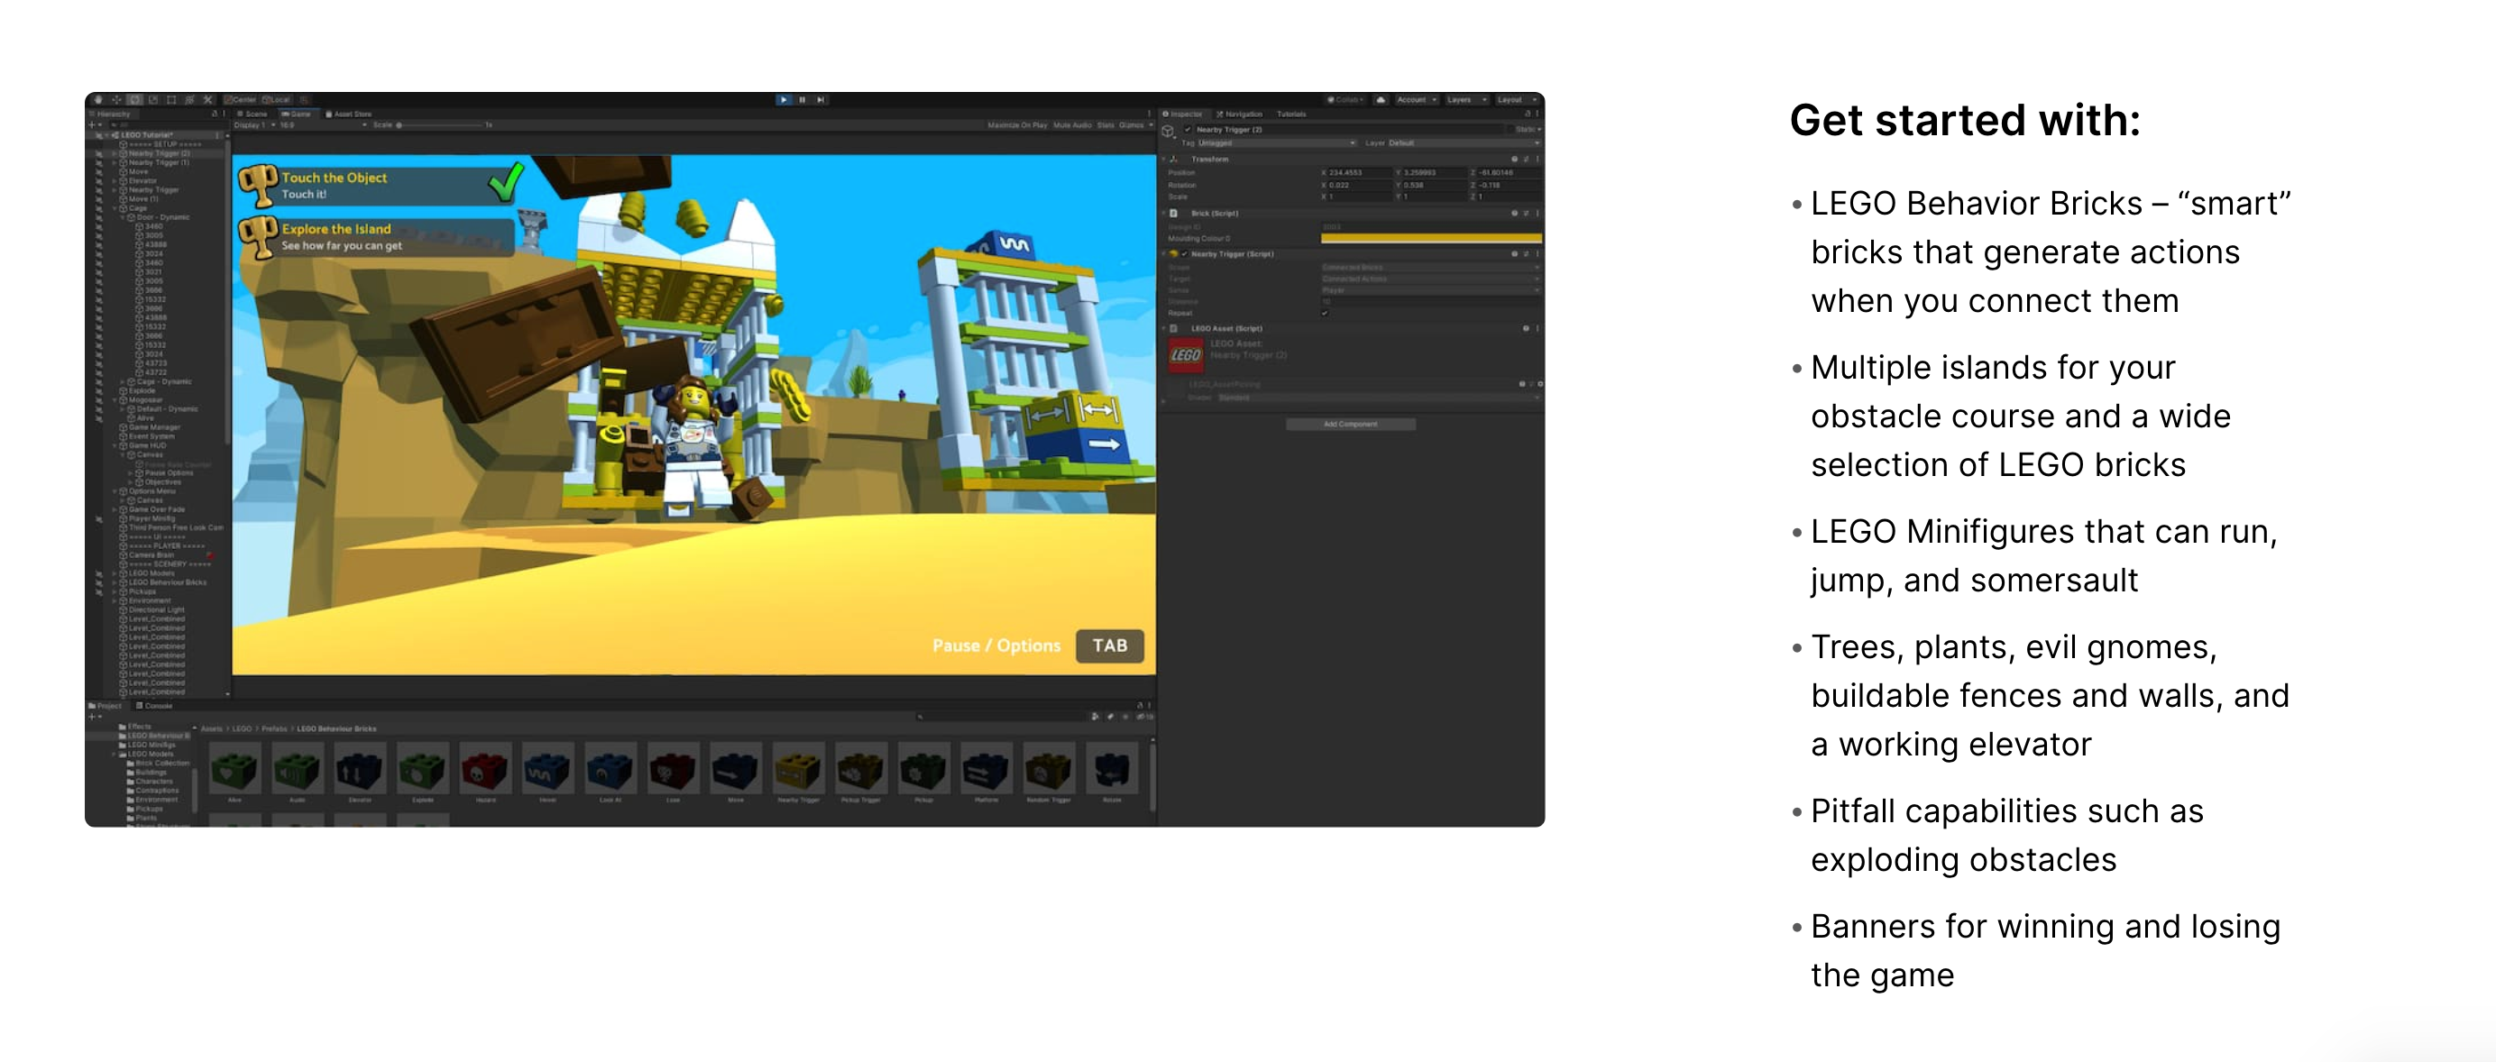2496x1062 pixels.
Task: Select the Move tool in the toolbar
Action: (117, 99)
